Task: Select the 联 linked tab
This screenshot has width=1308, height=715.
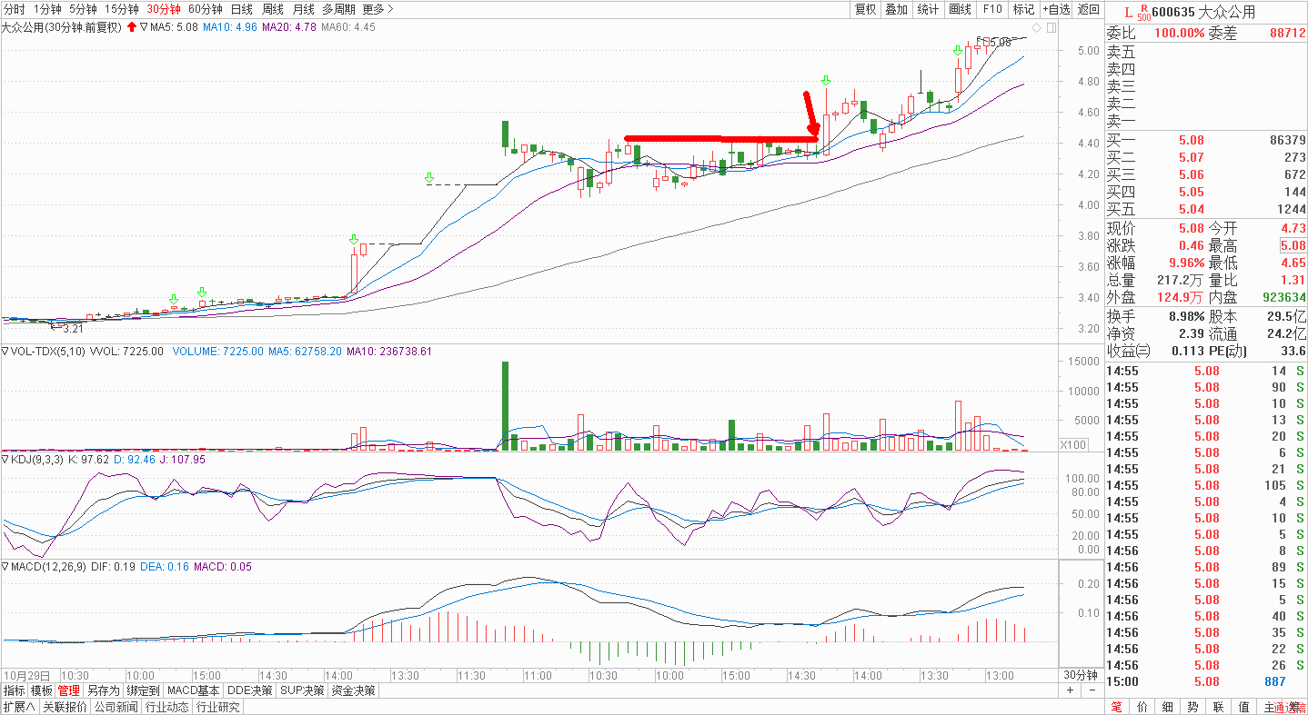Action: tap(1218, 707)
